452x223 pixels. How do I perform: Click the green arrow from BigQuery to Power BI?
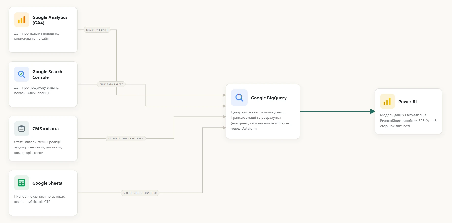[337, 111]
